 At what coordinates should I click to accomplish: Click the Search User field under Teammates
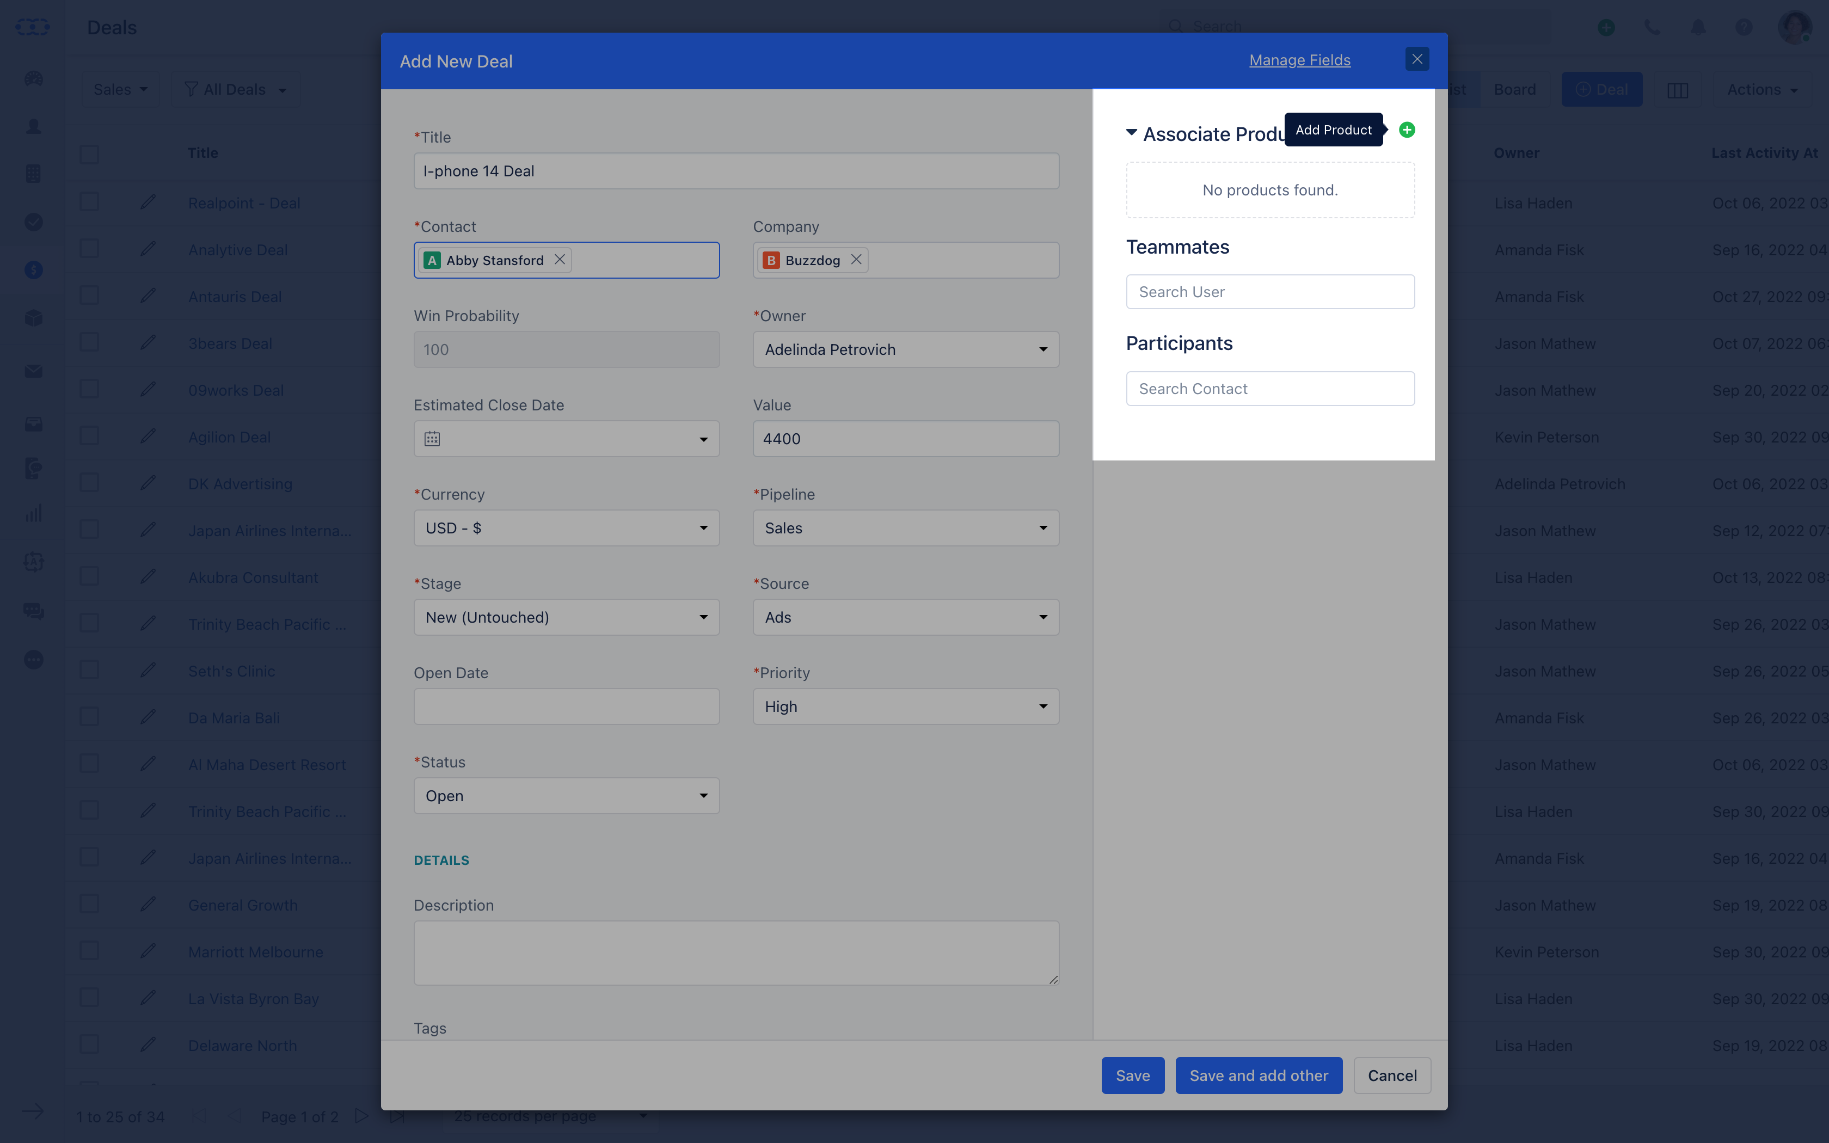(x=1270, y=292)
